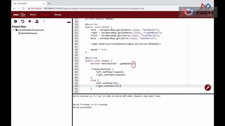The width and height of the screenshot is (225, 126).
Task: Click 'public void loop() {' line
Action: (99, 61)
